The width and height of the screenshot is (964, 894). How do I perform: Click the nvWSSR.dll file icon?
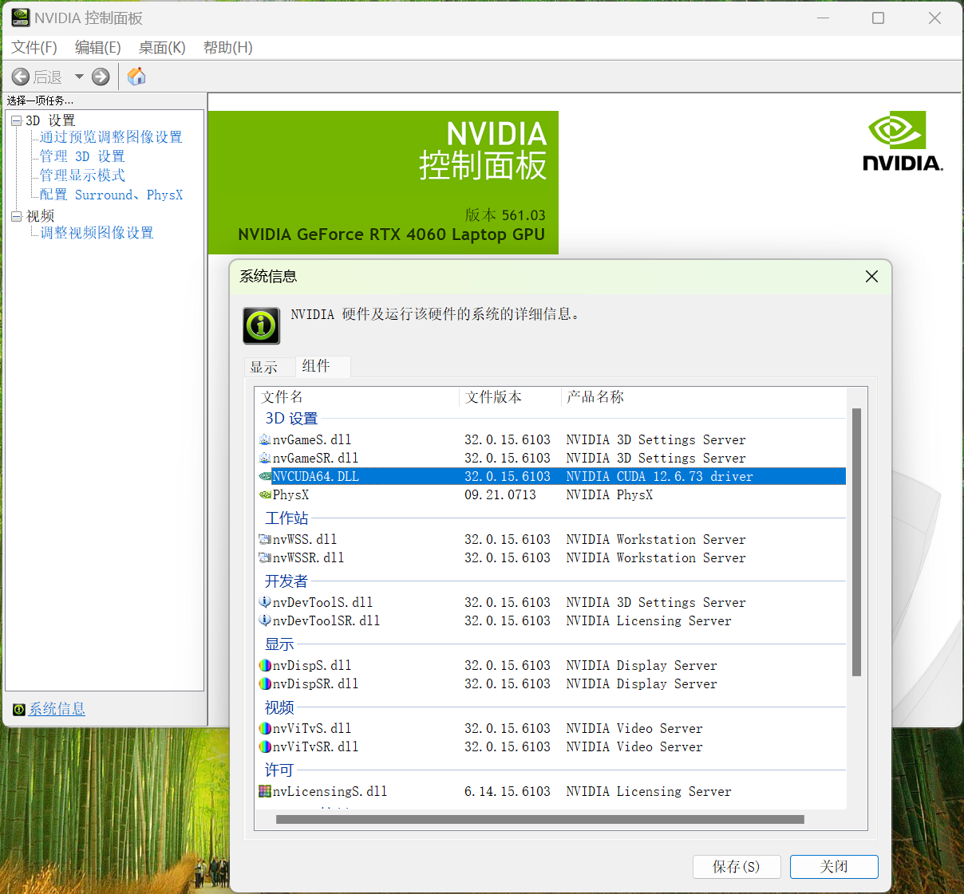[265, 557]
